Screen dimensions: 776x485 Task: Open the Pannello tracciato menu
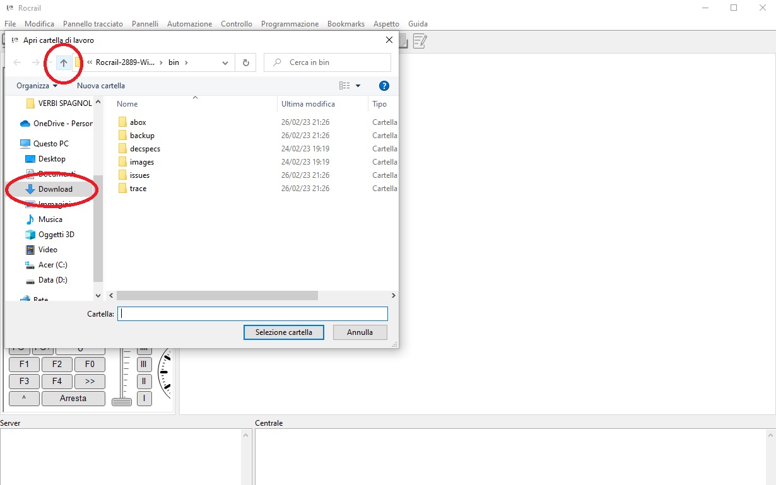pyautogui.click(x=93, y=24)
